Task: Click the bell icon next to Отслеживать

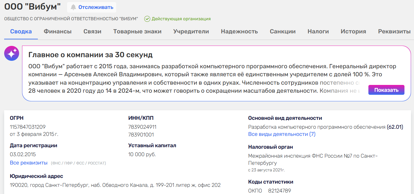Action: [73, 7]
